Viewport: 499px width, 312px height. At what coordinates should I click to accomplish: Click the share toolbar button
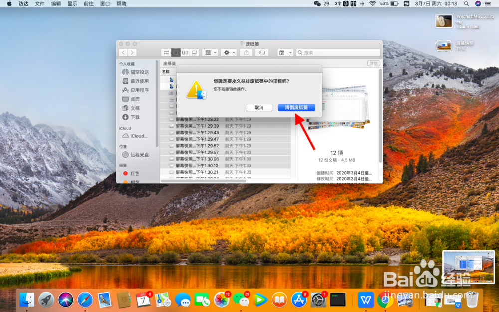[x=246, y=53]
